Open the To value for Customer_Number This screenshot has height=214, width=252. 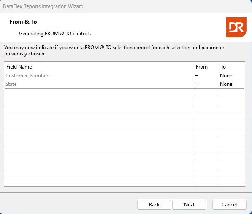click(x=231, y=76)
